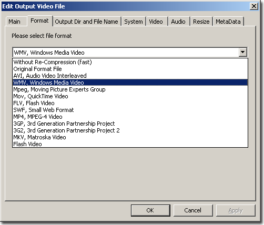Select Without Re-Compression (fast) option
This screenshot has width=264, height=225.
tap(130, 62)
